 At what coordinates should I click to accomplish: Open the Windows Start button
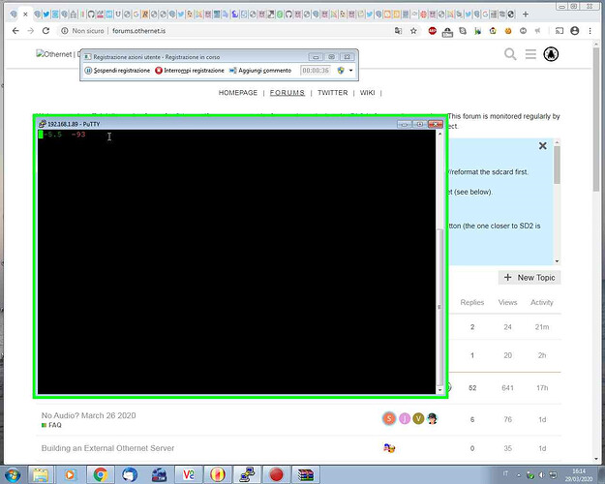coord(12,474)
